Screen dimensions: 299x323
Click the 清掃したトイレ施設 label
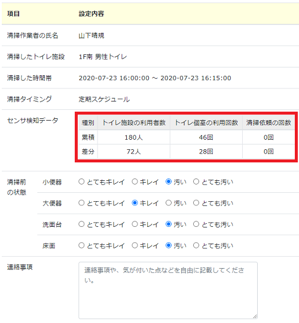tap(36, 57)
